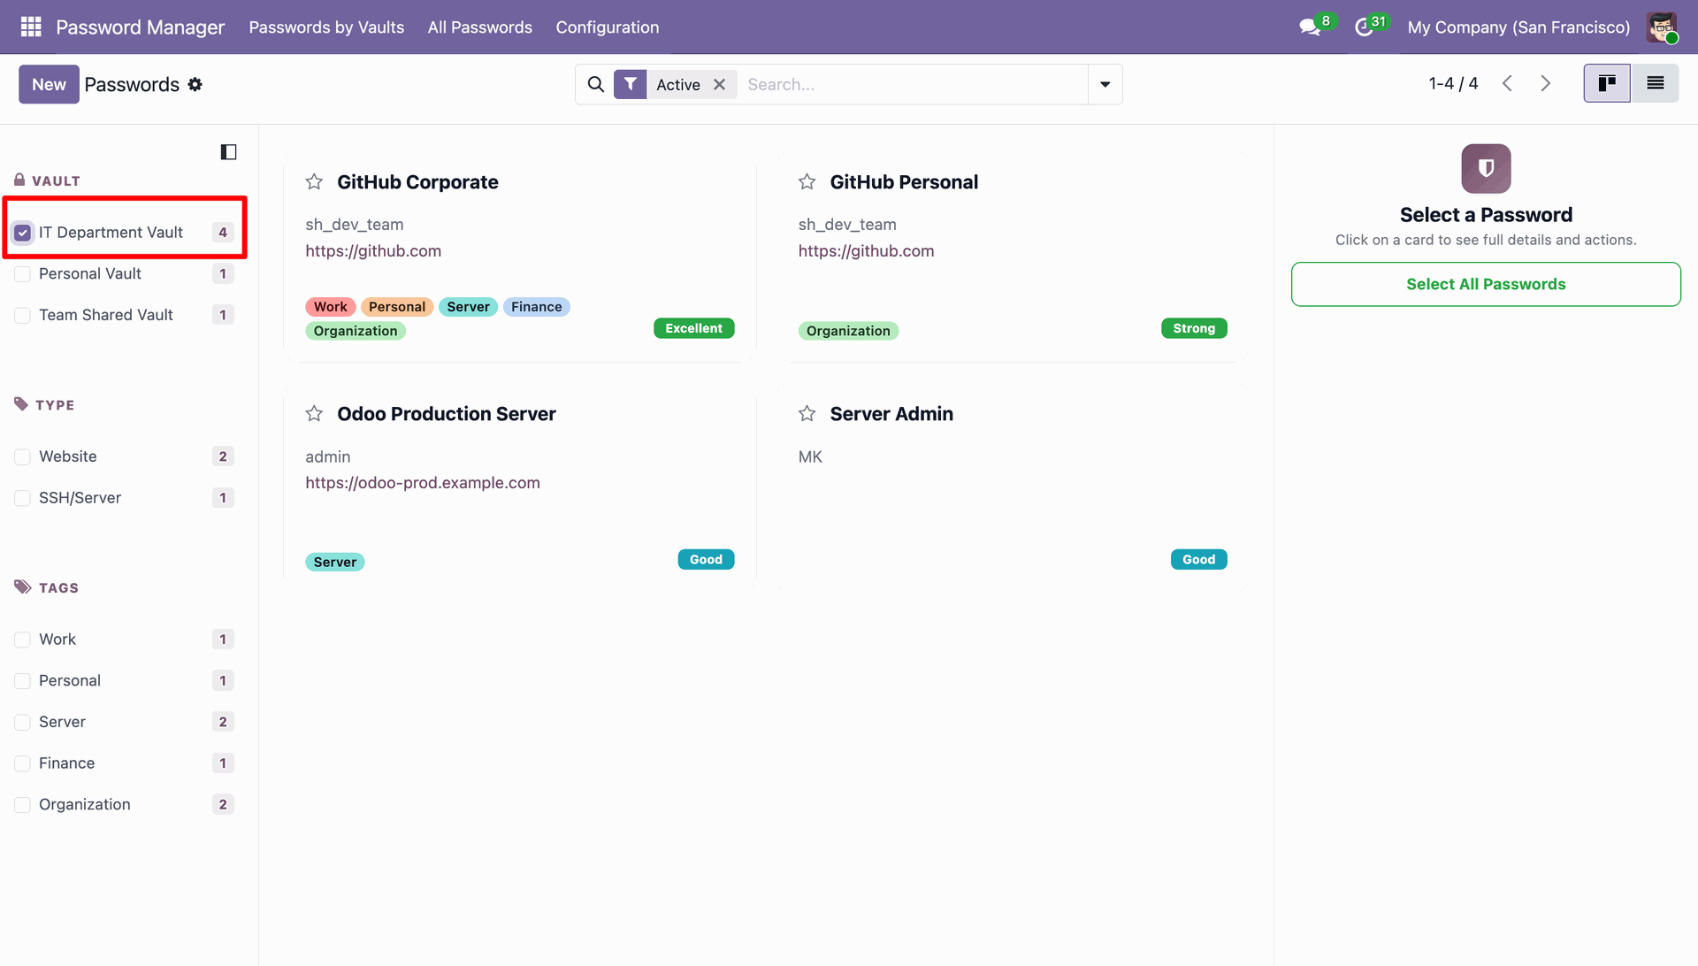This screenshot has height=966, width=1698.
Task: Open the user avatar menu
Action: [x=1662, y=27]
